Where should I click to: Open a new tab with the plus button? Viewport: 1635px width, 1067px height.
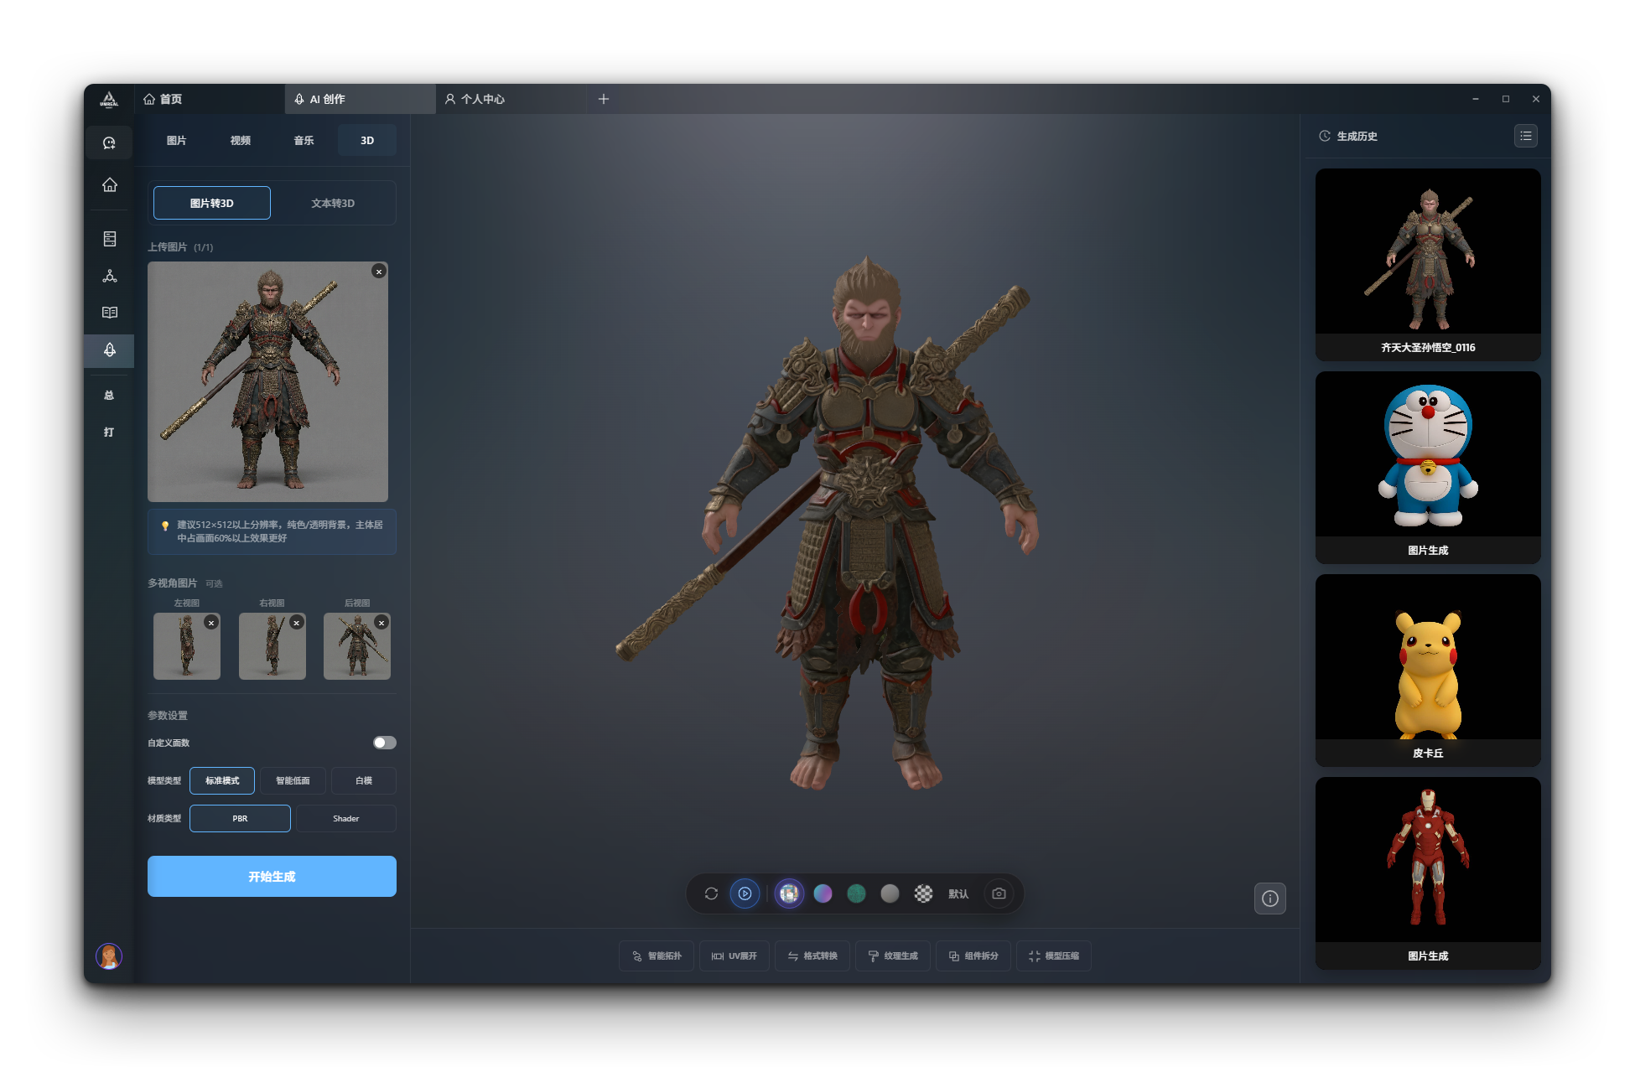click(603, 99)
